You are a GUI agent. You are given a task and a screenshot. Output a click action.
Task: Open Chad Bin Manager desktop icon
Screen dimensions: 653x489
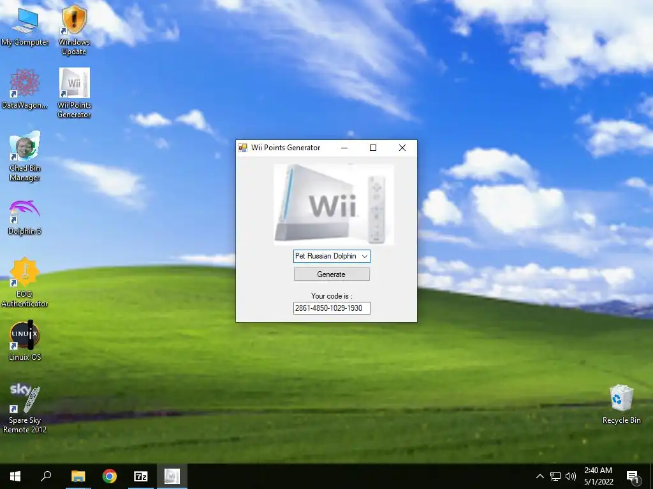click(25, 157)
